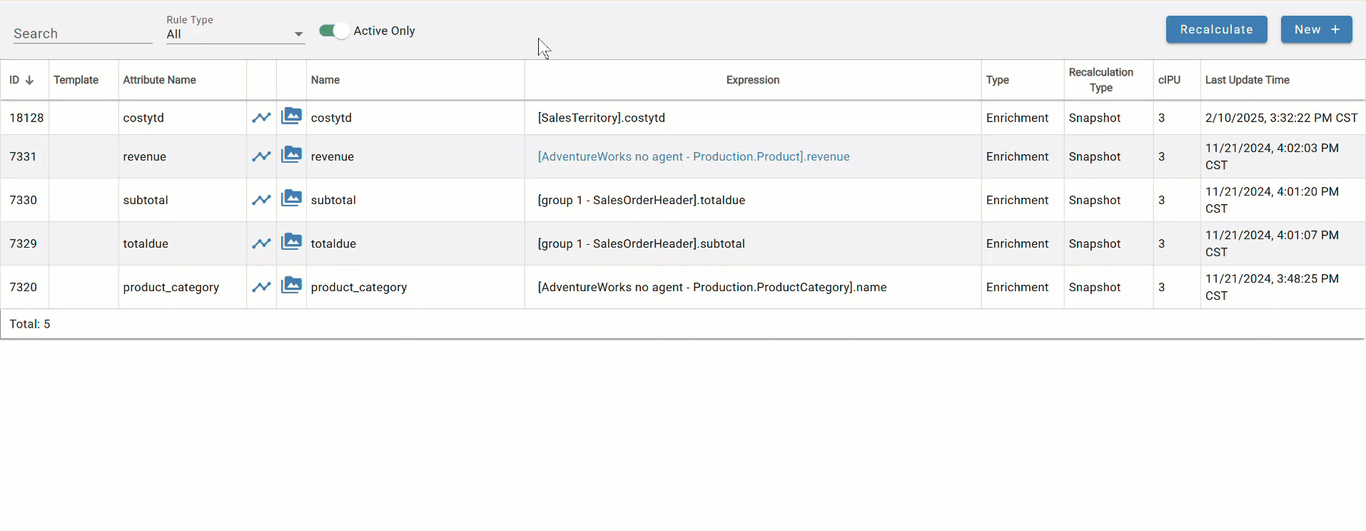Open the AdventureWorks Product revenue expression link
Image resolution: width=1366 pixels, height=531 pixels.
(694, 156)
